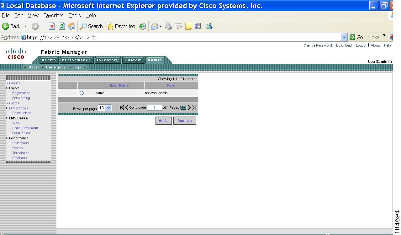The image size is (401, 235).
Task: Click the Favorites star icon
Action: pyautogui.click(x=110, y=26)
